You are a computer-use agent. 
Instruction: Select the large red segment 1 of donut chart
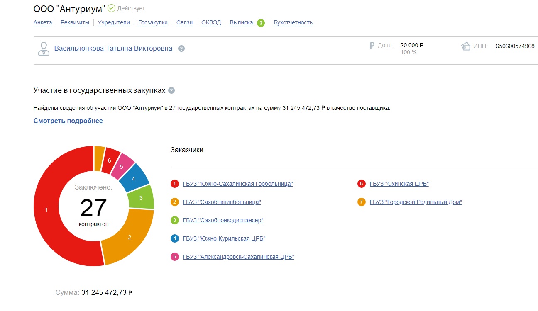click(x=46, y=210)
